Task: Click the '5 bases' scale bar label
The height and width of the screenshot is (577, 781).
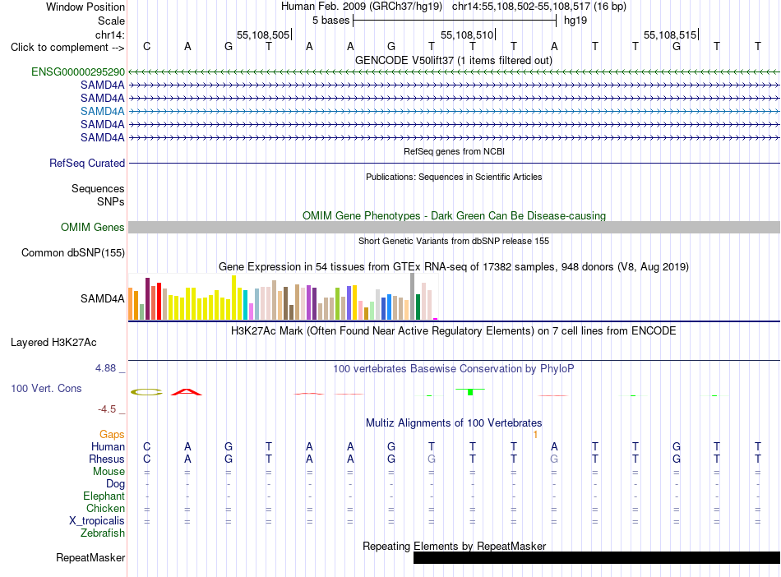Action: pyautogui.click(x=330, y=21)
